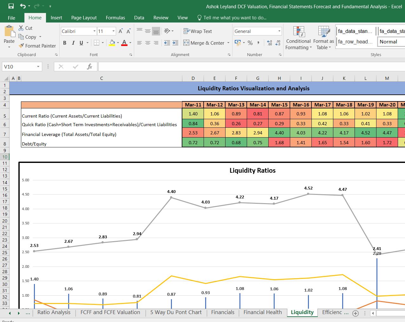
Task: Set Bottom Align vertical alignment
Action: click(x=156, y=31)
